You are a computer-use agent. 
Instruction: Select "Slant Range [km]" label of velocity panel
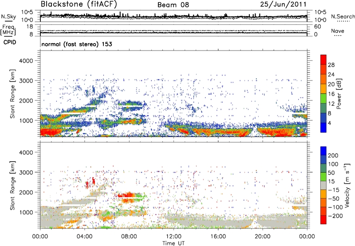12,186
